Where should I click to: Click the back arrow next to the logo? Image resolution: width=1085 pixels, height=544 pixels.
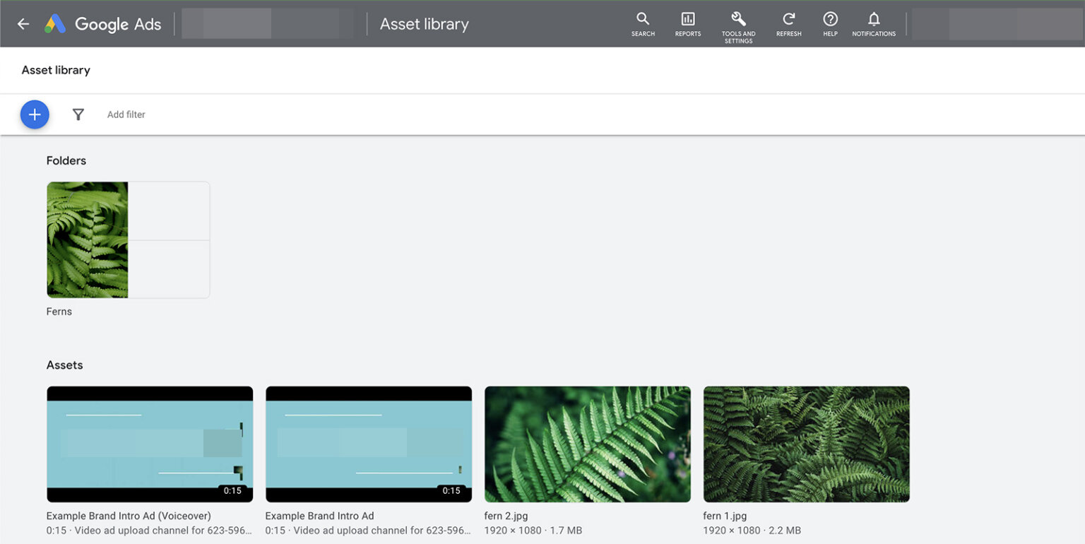(x=23, y=23)
